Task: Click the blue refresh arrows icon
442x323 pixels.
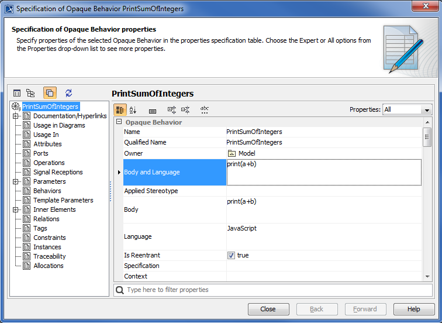Action: pyautogui.click(x=68, y=93)
